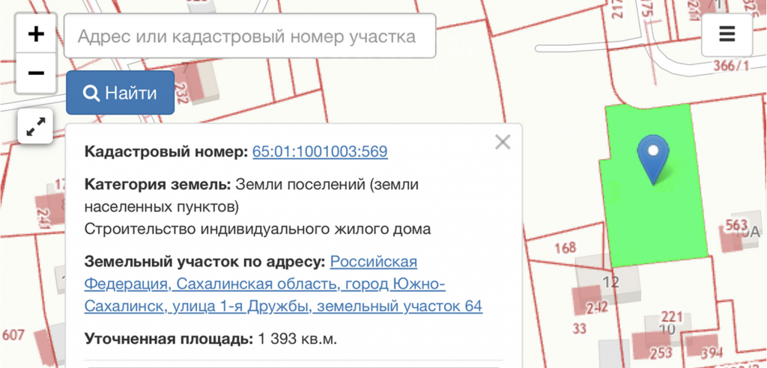This screenshot has width=767, height=368.
Task: Click parcel label 33 on the map
Action: (x=579, y=328)
